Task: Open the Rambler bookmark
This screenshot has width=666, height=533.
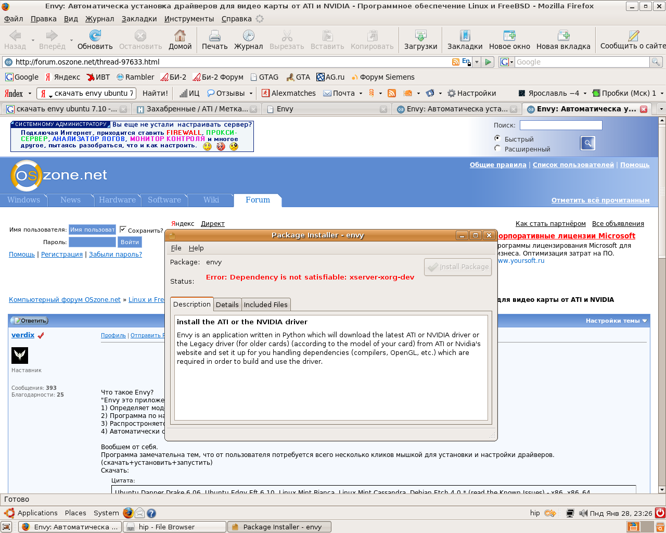Action: tap(135, 77)
